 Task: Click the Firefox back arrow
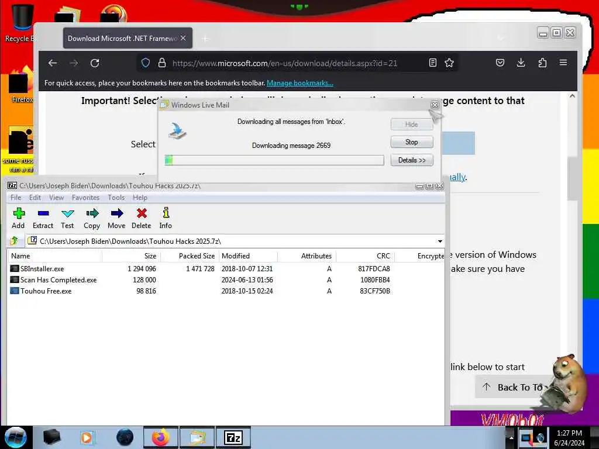pos(53,63)
